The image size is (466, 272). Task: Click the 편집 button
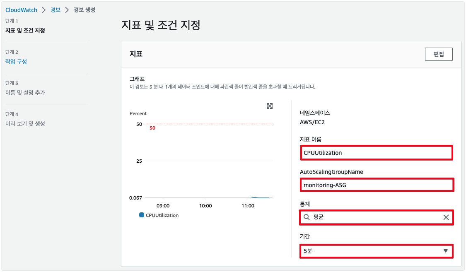[x=439, y=54]
